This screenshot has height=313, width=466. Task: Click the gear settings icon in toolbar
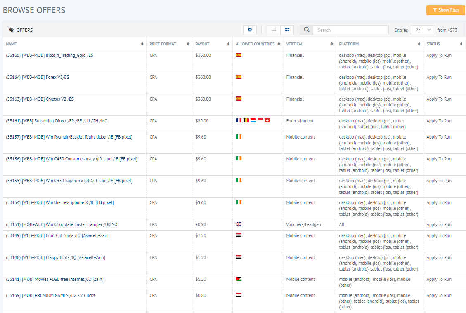pos(250,30)
